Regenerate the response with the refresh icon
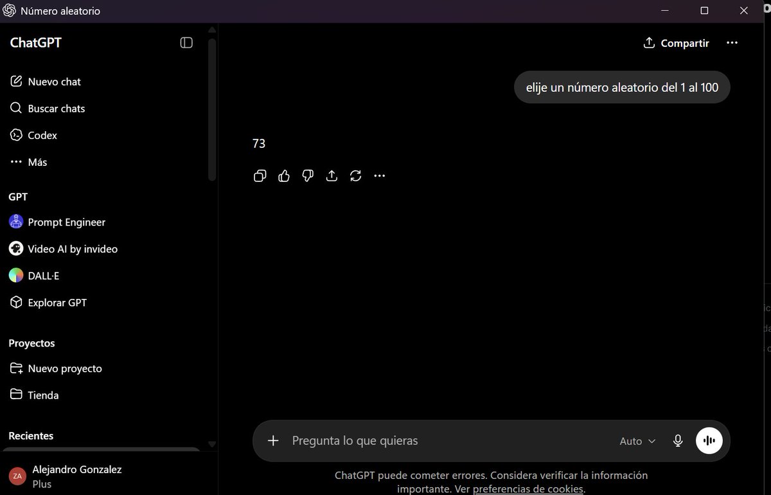The height and width of the screenshot is (495, 771). (356, 175)
